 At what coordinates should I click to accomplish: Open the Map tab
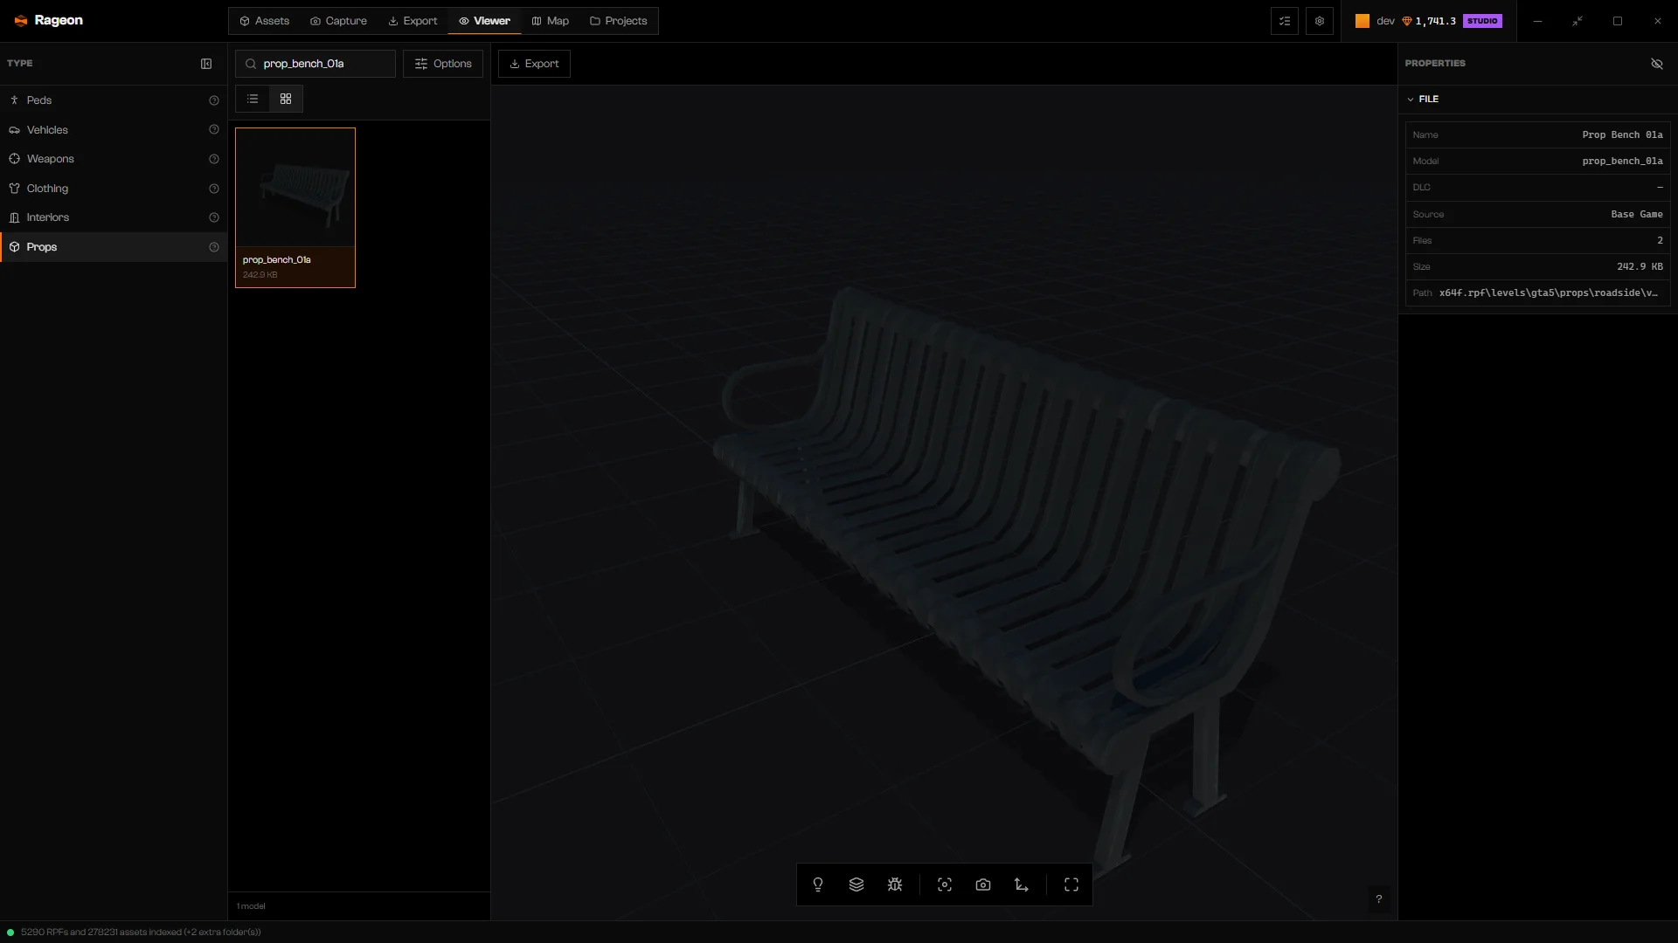point(551,21)
